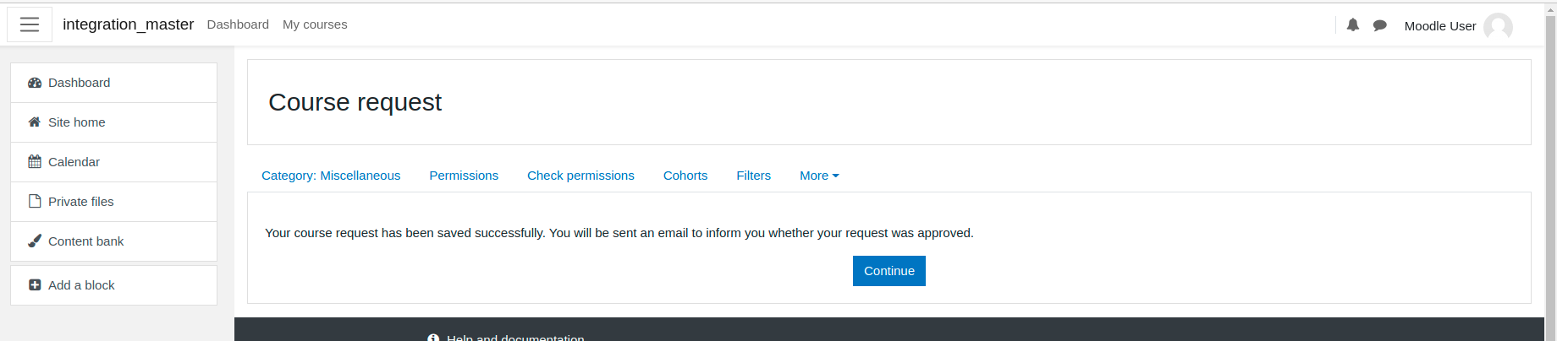Screen dimensions: 1557x341
Task: Go to My courses in top navigation
Action: 315,24
